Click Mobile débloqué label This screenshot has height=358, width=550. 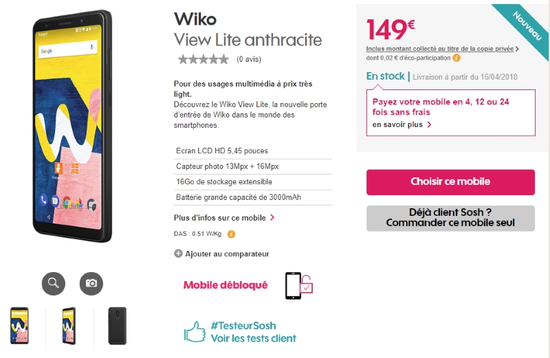pos(225,285)
